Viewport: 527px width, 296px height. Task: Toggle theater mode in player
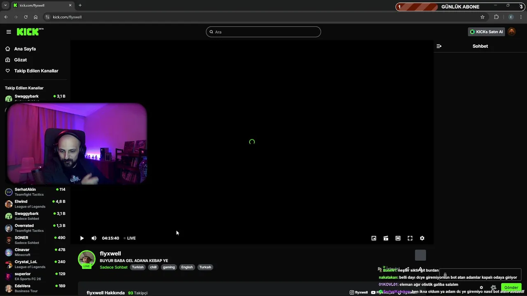tap(398, 238)
